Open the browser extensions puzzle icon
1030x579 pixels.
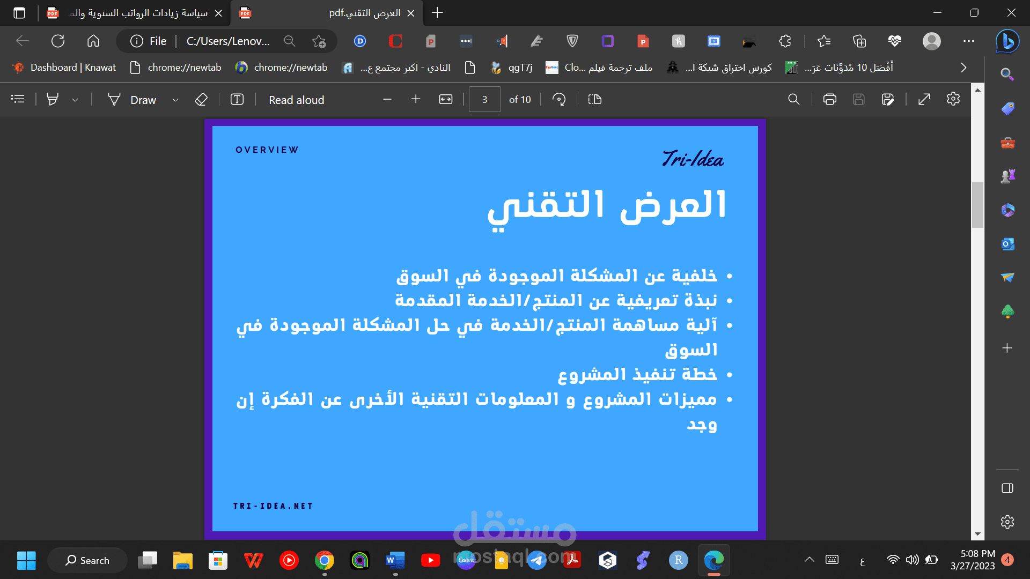coord(785,41)
